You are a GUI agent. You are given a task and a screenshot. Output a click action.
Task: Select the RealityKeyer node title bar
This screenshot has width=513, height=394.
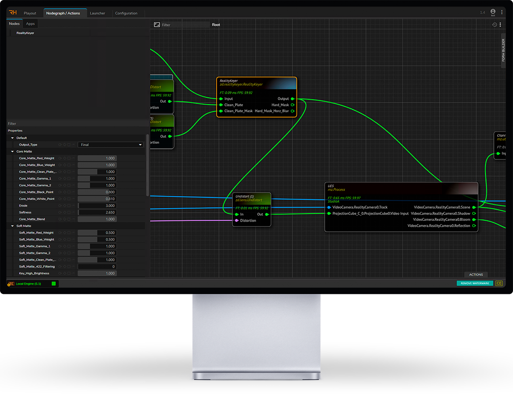[x=257, y=83]
